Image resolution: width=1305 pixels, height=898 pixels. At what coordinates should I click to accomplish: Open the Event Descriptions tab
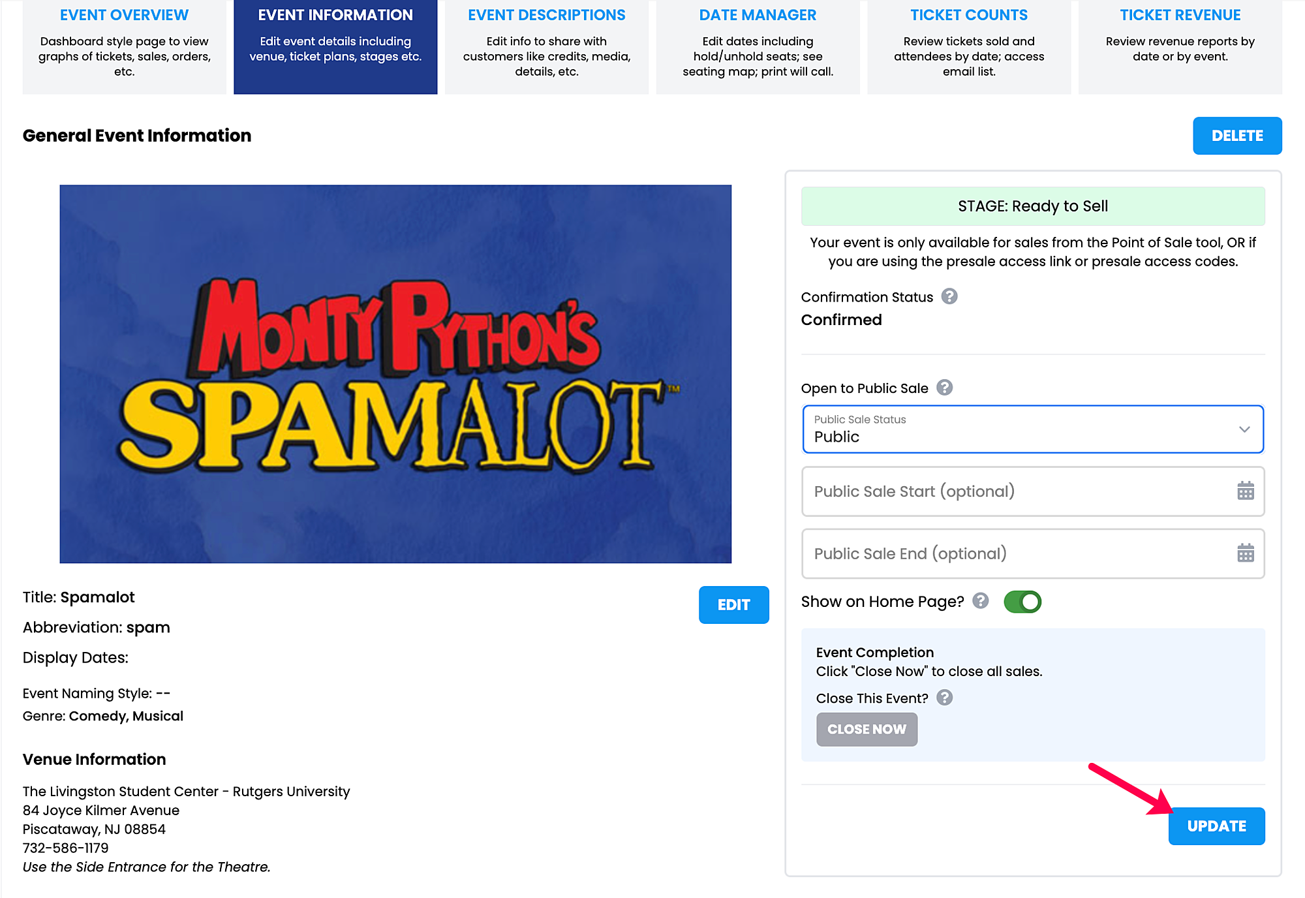[546, 47]
